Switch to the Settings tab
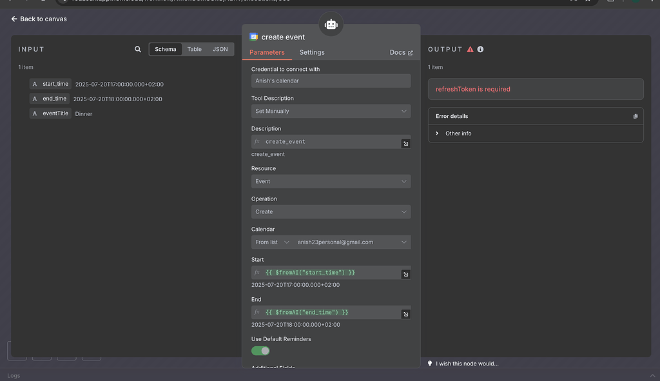This screenshot has width=660, height=381. [312, 52]
